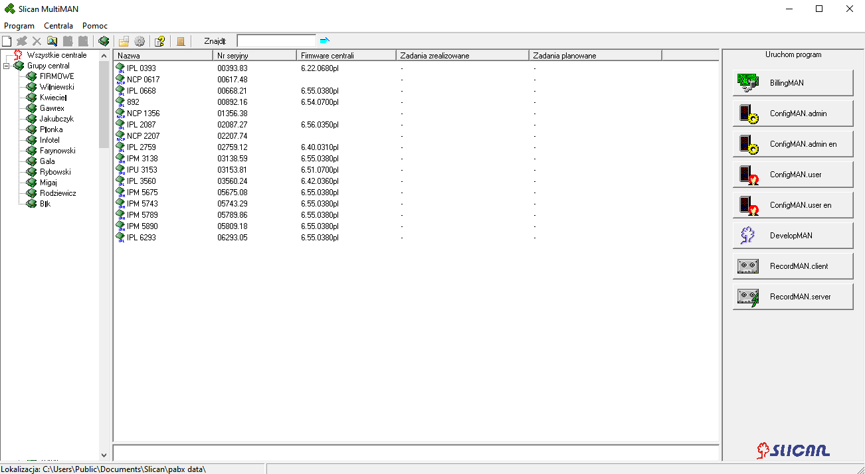
Task: Collapse the Grupy central tree node
Action: [6, 66]
